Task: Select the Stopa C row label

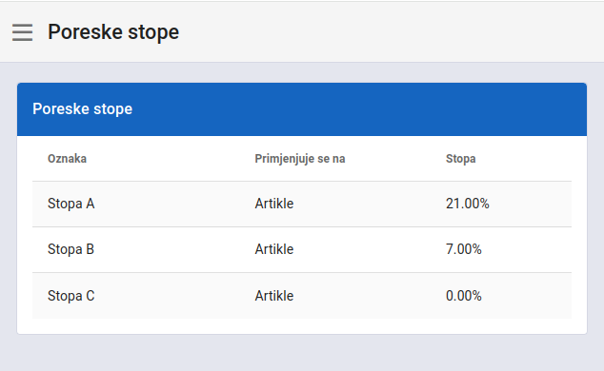Action: pos(71,296)
